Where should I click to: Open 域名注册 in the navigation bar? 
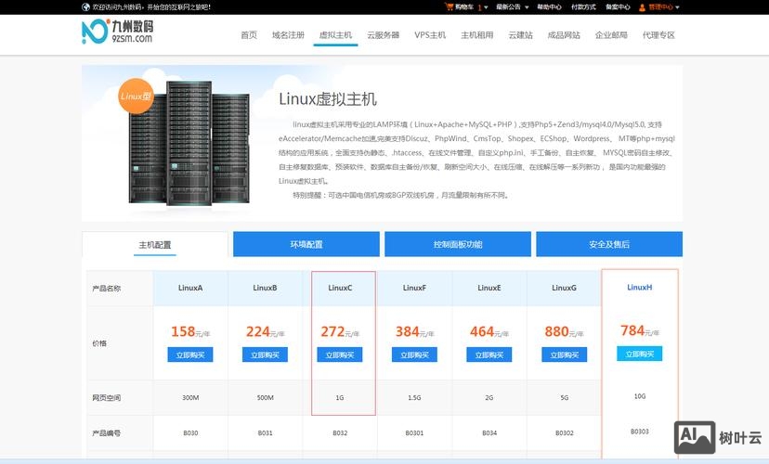point(288,34)
